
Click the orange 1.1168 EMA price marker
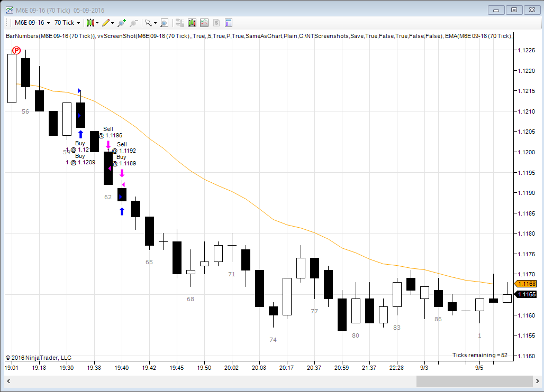coord(525,284)
